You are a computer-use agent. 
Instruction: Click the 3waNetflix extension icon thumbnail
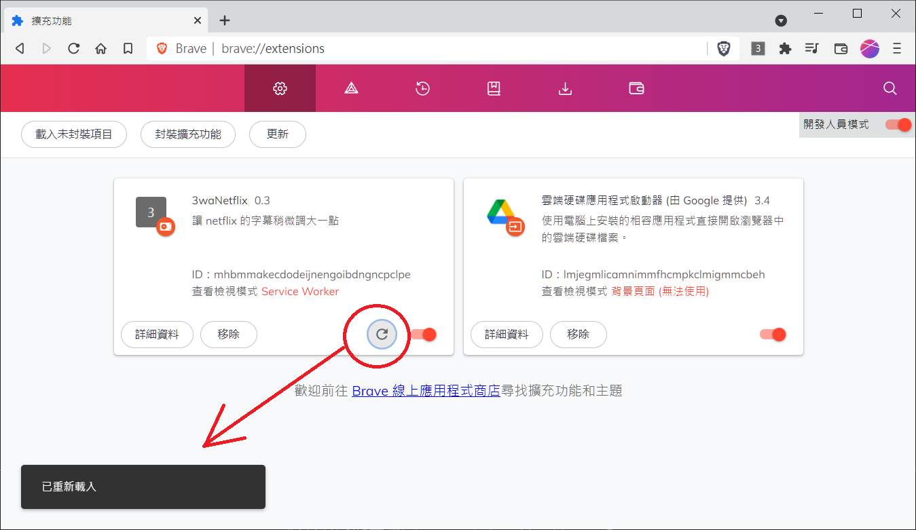tap(151, 212)
